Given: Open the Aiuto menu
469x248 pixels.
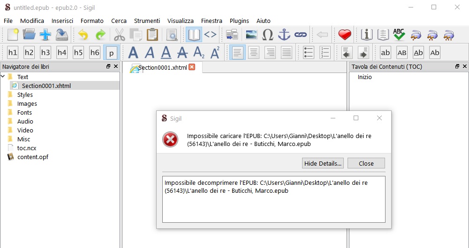Looking at the screenshot, I should [264, 21].
